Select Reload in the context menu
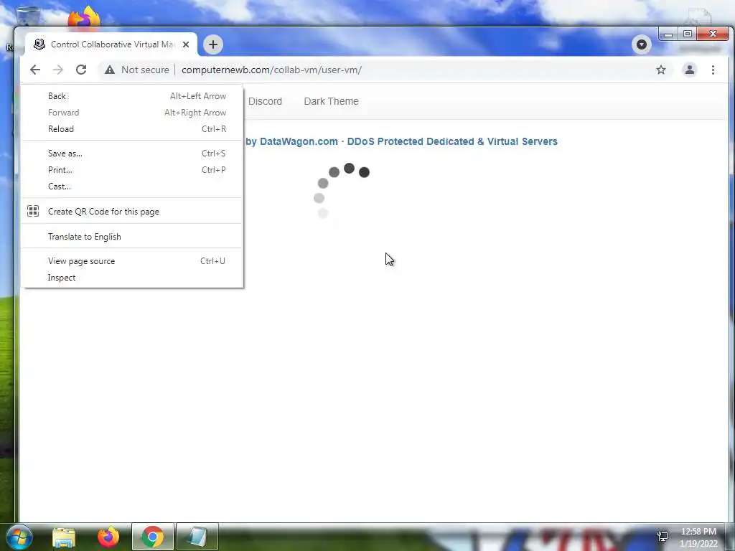Viewport: 735px width, 551px height. pyautogui.click(x=132, y=129)
